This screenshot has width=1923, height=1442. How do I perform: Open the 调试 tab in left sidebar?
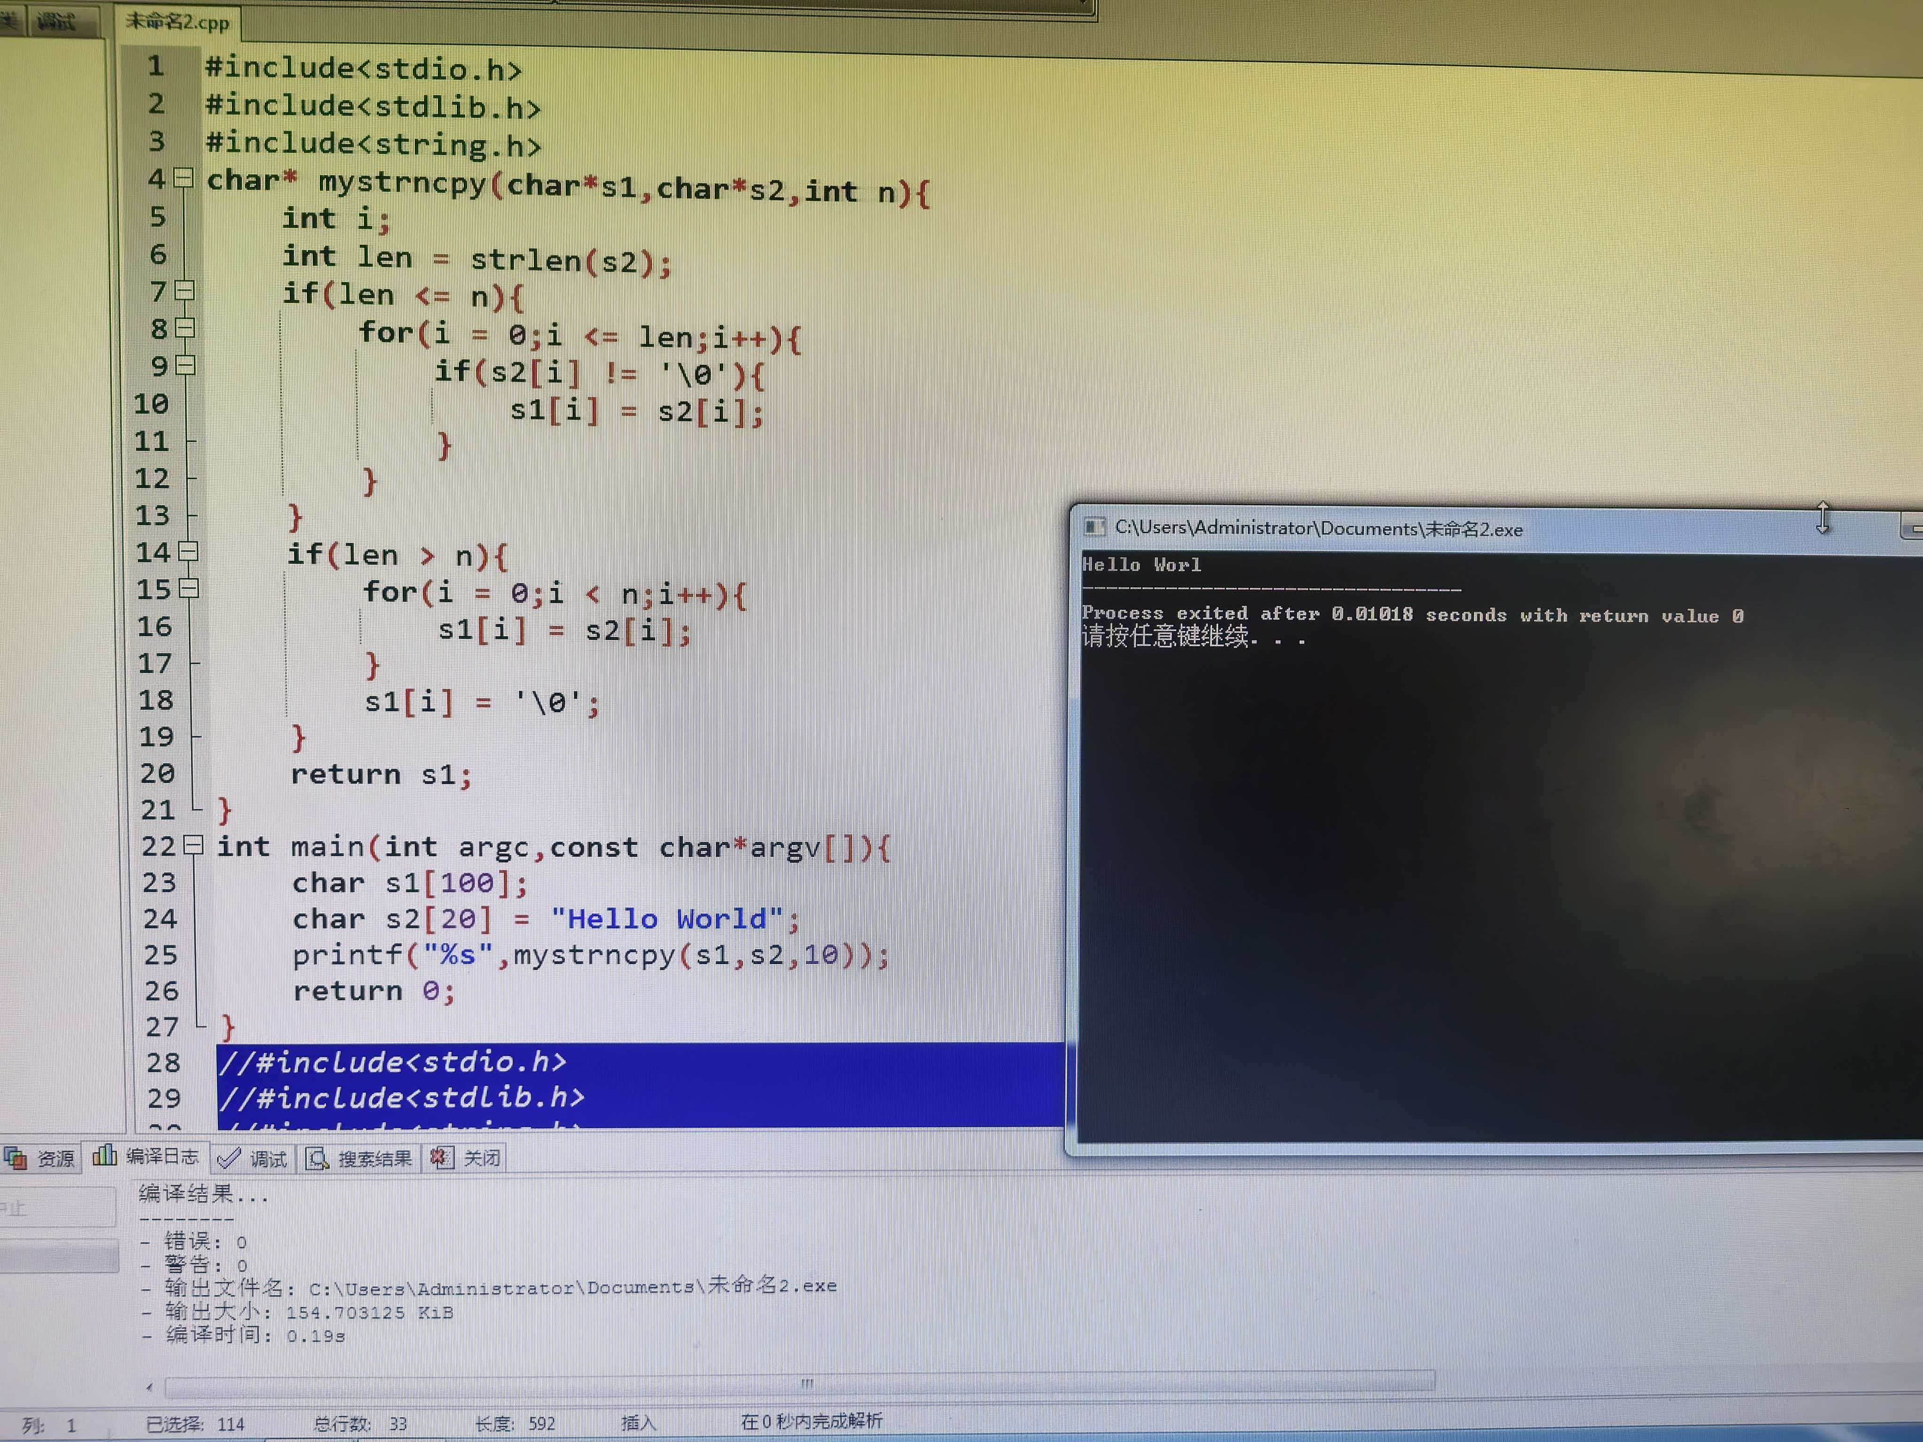pos(56,21)
